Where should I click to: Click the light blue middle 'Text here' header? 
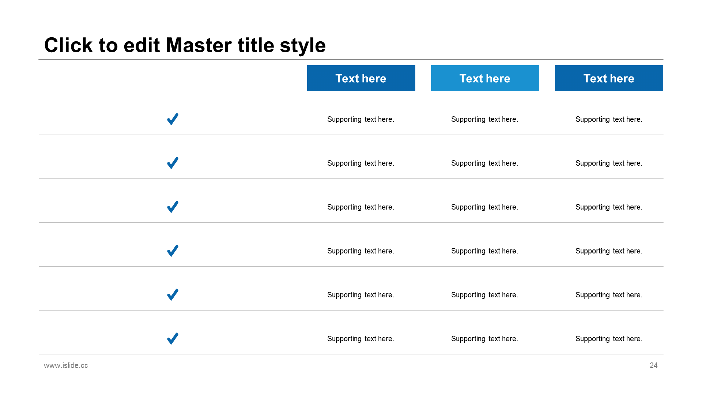485,78
